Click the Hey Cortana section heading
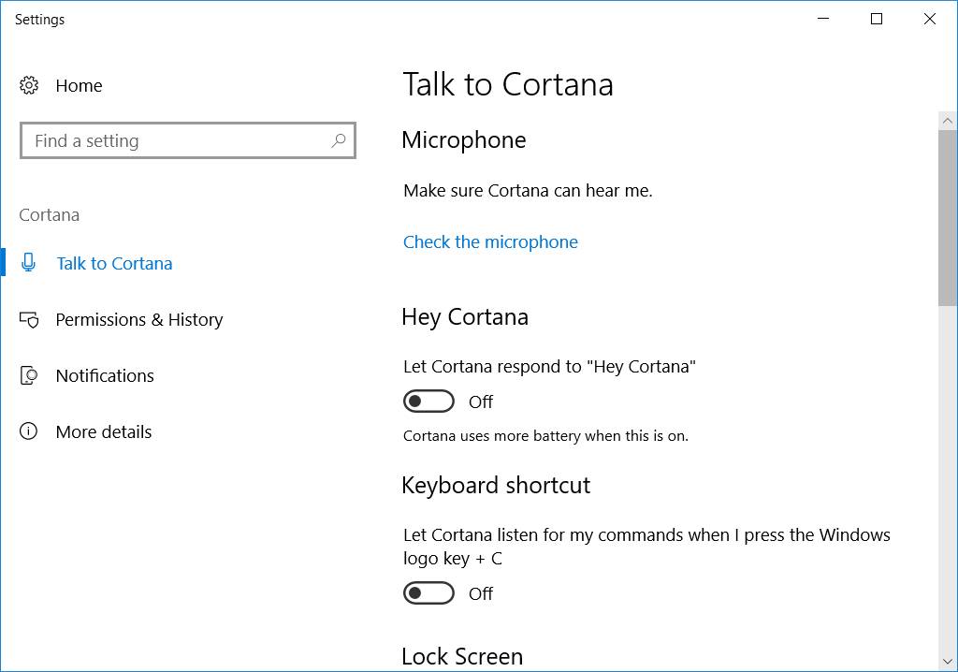This screenshot has height=672, width=958. (x=465, y=317)
